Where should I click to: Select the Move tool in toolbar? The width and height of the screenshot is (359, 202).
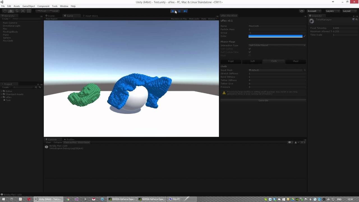11,11
